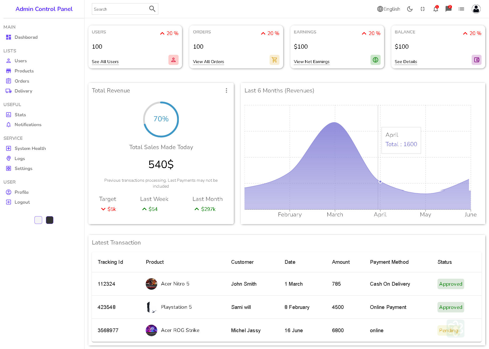
Task: Click the Last Month $297k value
Action: [x=208, y=209]
